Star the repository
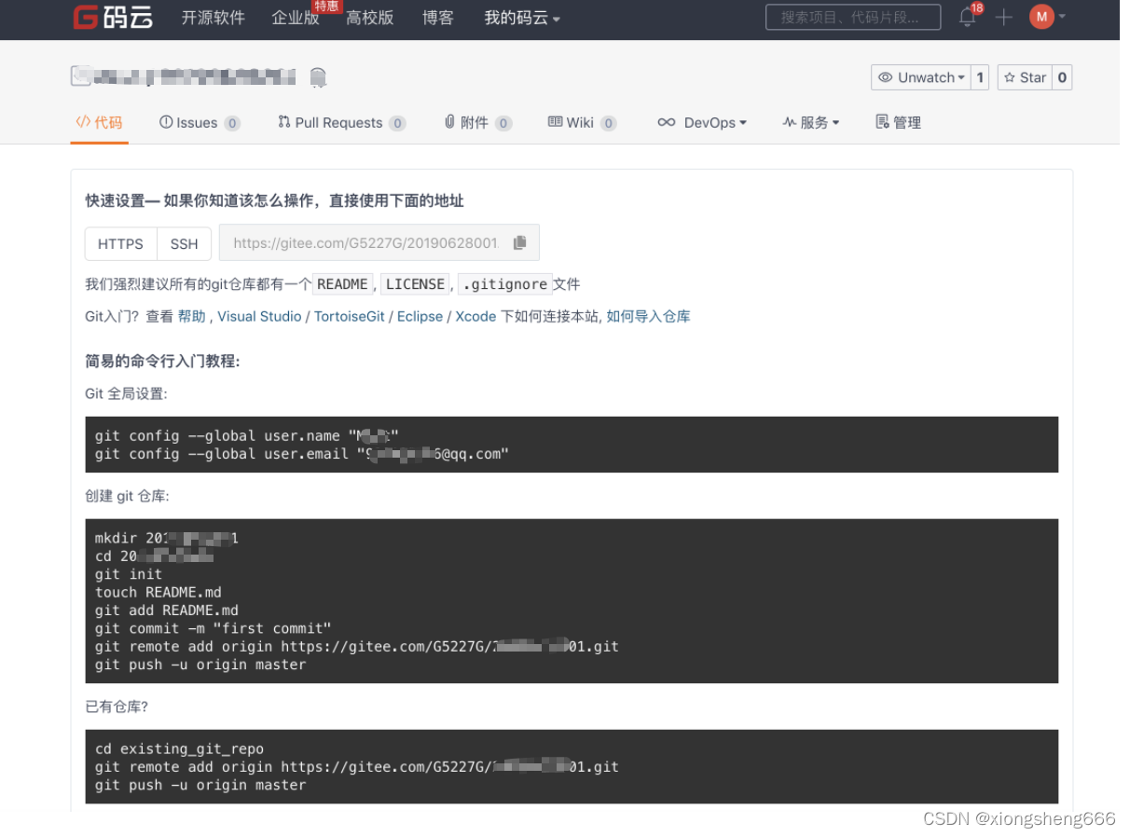 [1025, 77]
